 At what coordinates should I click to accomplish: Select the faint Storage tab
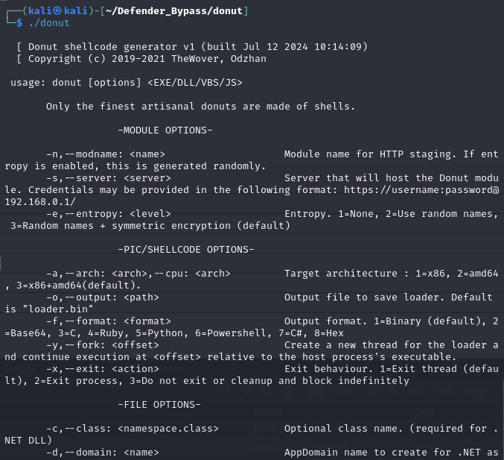pos(19,369)
